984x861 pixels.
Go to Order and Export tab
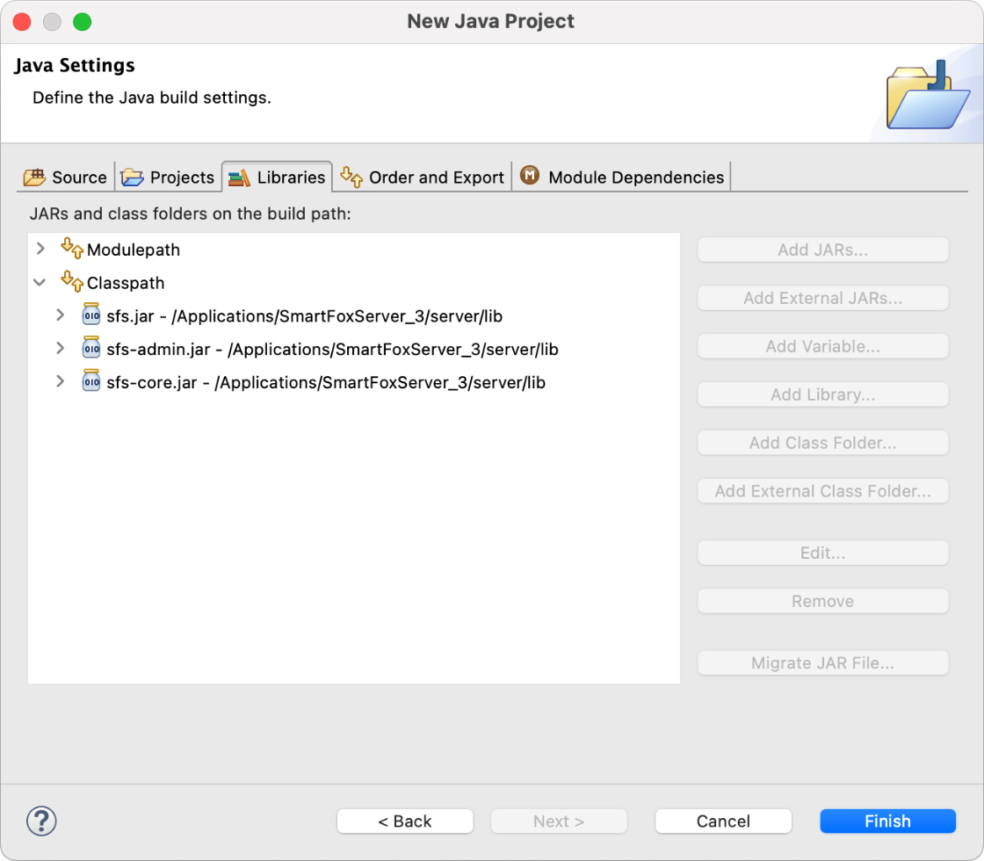click(423, 177)
